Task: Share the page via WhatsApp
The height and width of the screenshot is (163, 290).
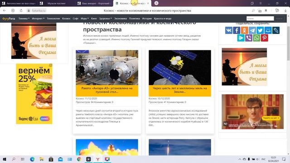Action: tap(256, 38)
